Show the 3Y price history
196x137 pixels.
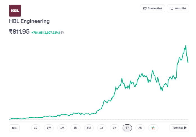click(114, 128)
